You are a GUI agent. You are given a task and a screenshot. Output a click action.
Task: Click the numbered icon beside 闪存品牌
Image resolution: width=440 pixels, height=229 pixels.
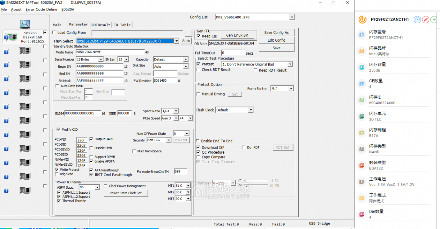(x=362, y=51)
